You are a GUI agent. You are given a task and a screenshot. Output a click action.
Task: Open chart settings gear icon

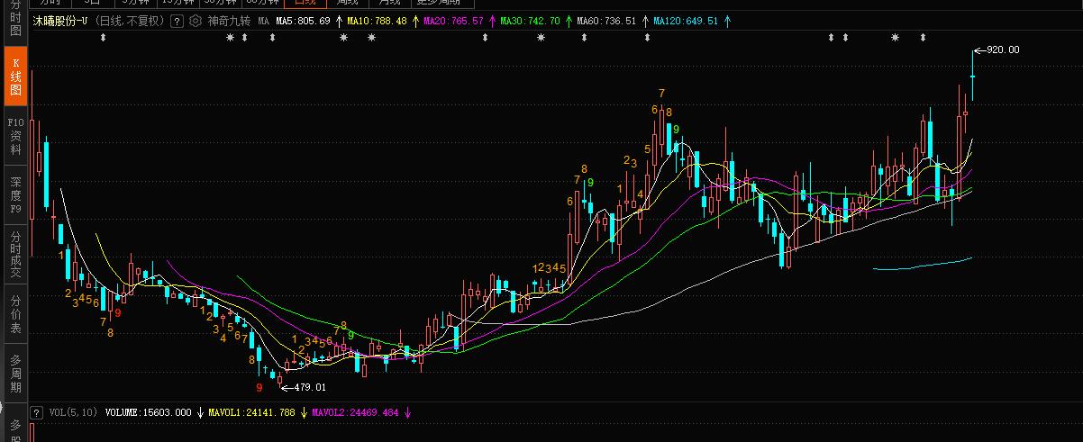point(195,20)
